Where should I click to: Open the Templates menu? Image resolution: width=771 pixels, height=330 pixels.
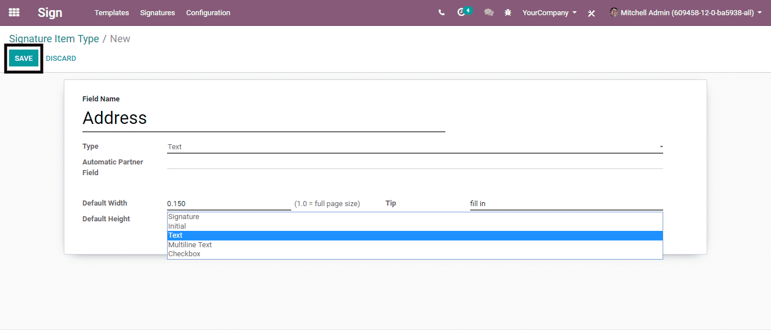tap(112, 12)
